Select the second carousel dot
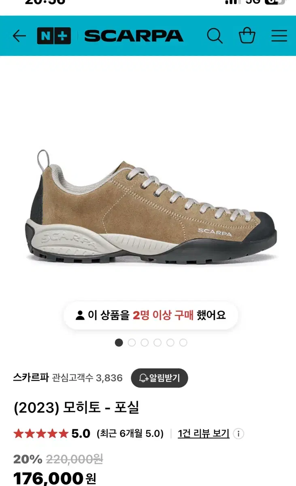296x486 pixels. pyautogui.click(x=132, y=343)
